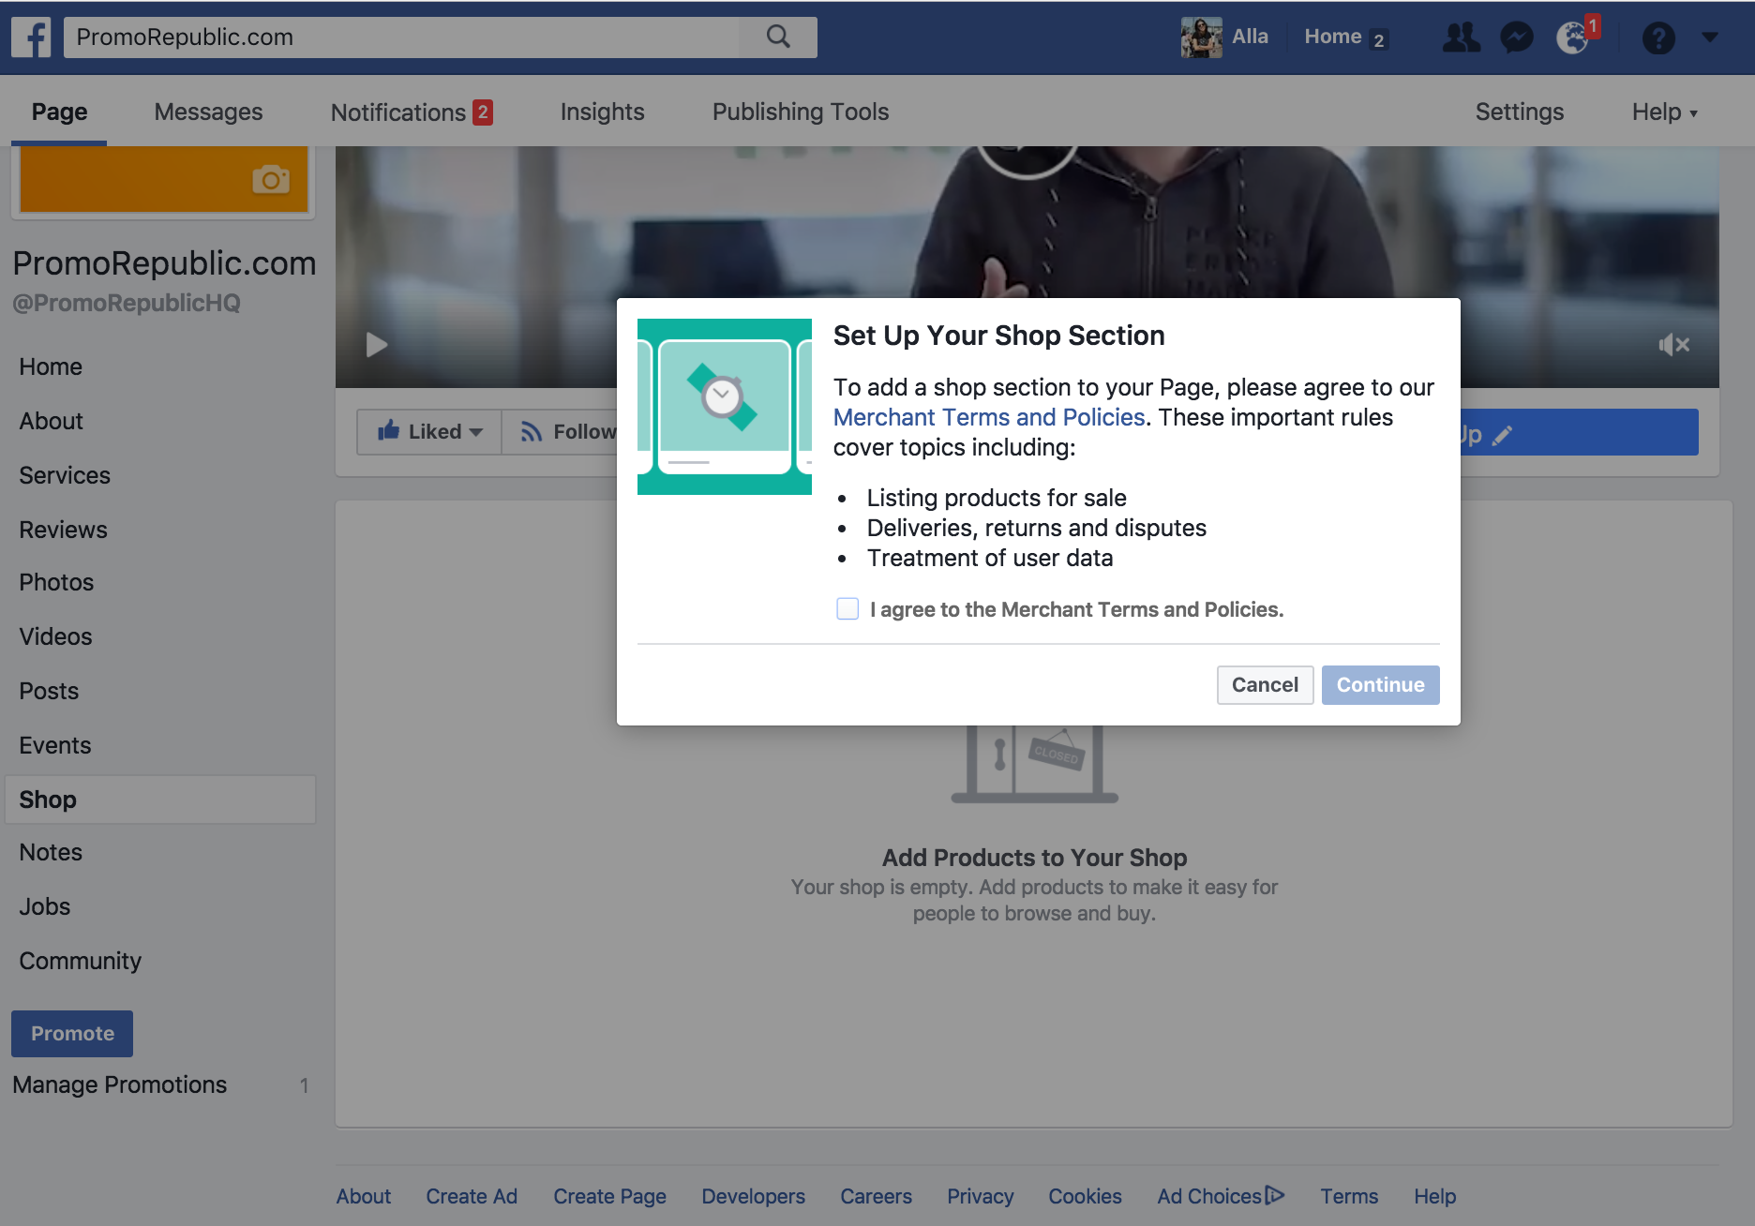Open Manage Promotions

pos(120,1084)
